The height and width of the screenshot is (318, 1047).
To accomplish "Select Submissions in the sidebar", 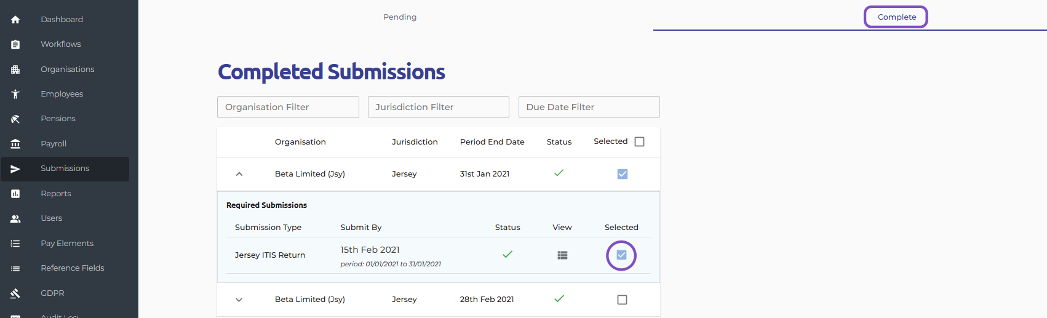I will (x=65, y=169).
